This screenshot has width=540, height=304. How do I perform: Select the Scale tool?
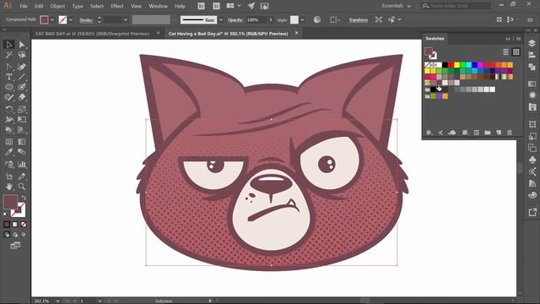click(x=22, y=109)
